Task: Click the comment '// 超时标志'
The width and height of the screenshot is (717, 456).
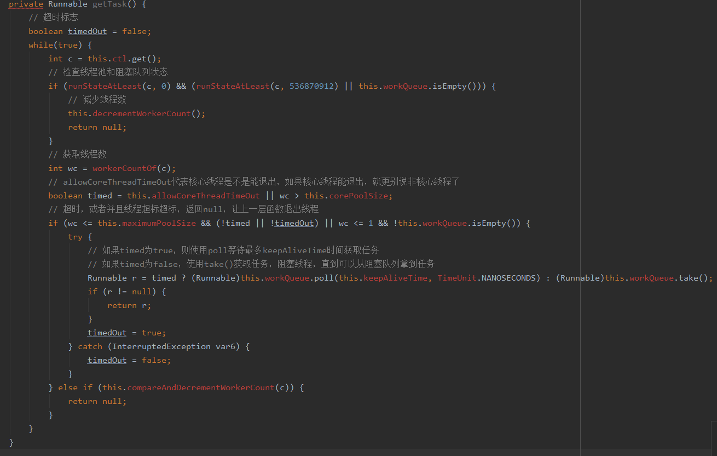Action: [53, 18]
